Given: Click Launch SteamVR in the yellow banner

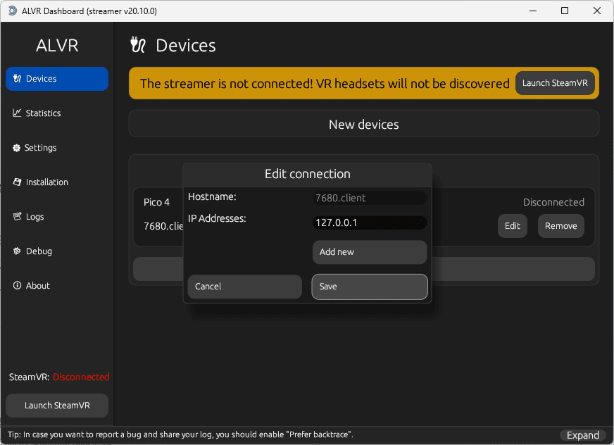Looking at the screenshot, I should pos(555,83).
